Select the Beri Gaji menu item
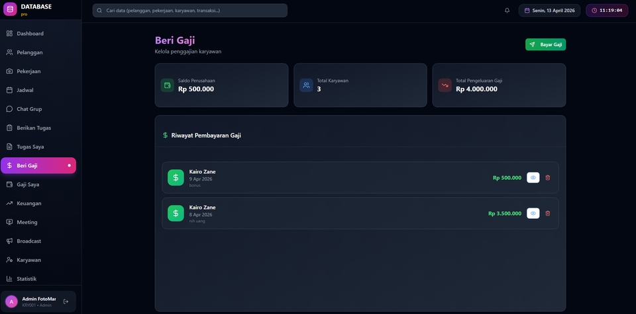 [x=38, y=165]
